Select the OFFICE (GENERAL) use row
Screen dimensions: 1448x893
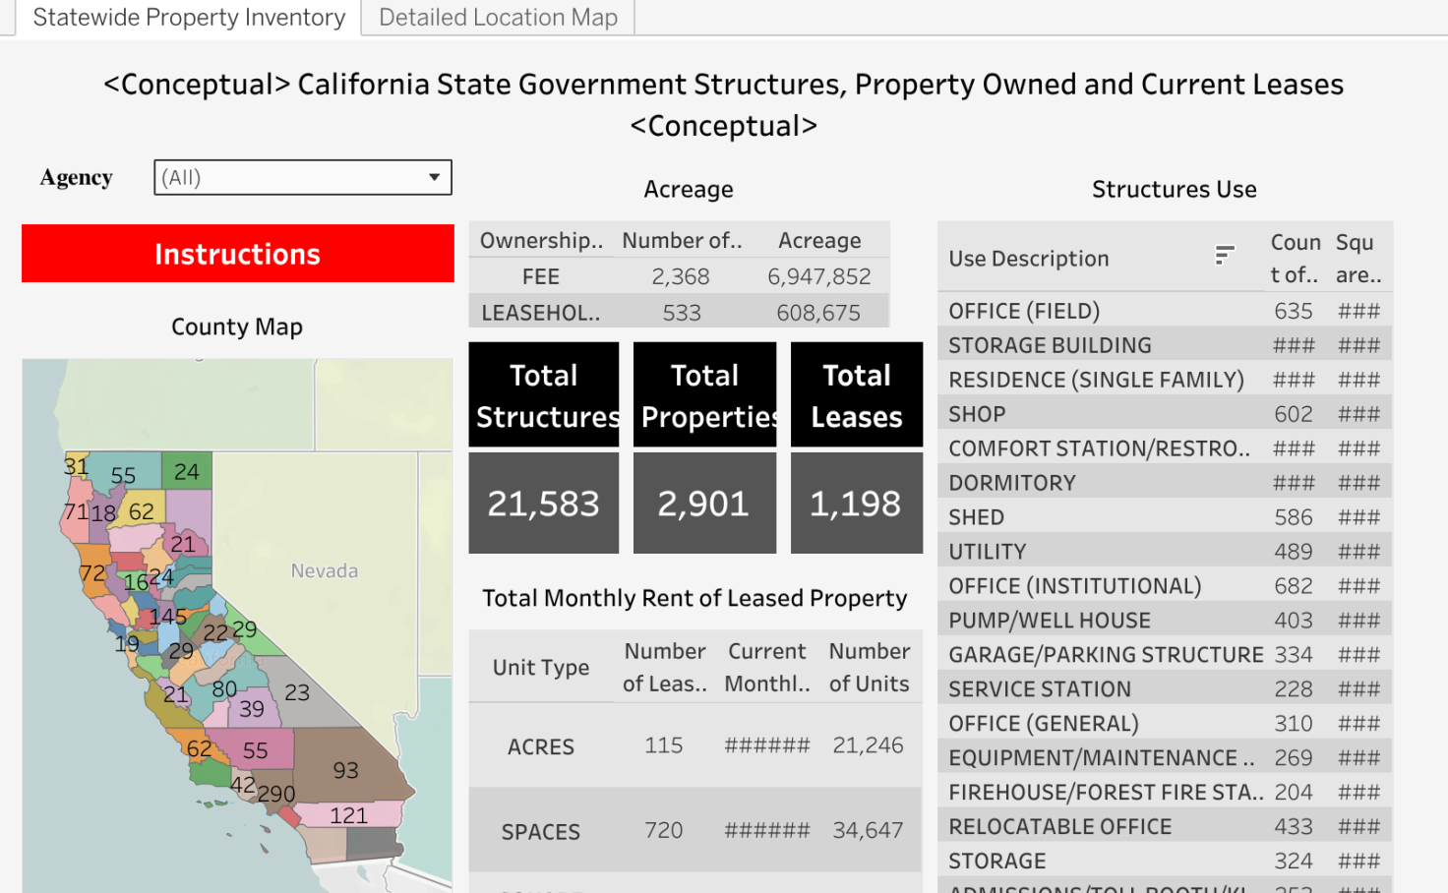click(1166, 724)
